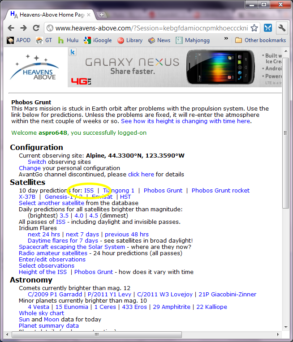Screen dimensions: 293x342
Task: Open minor planet 4 Vesta link
Action: [39, 307]
